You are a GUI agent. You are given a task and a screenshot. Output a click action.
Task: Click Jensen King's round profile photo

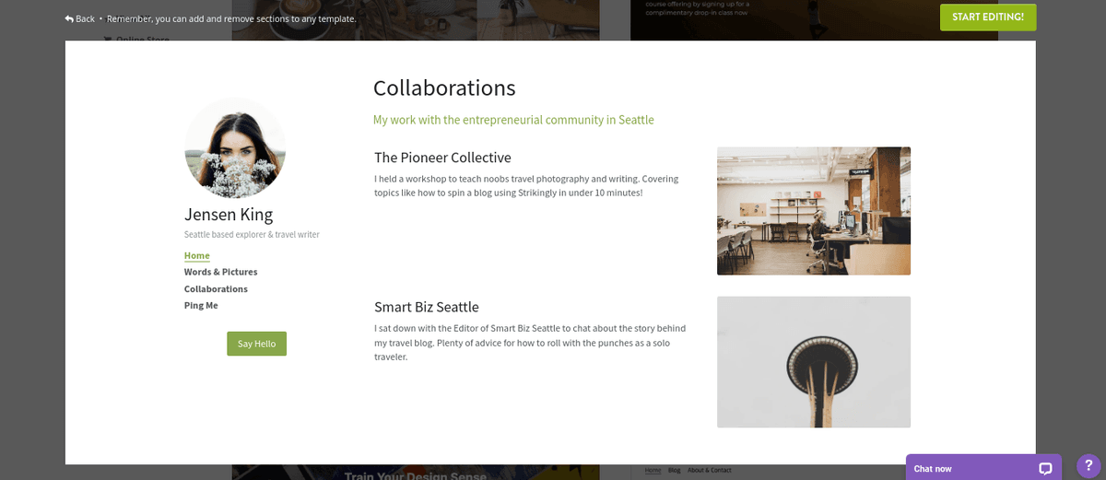click(235, 147)
